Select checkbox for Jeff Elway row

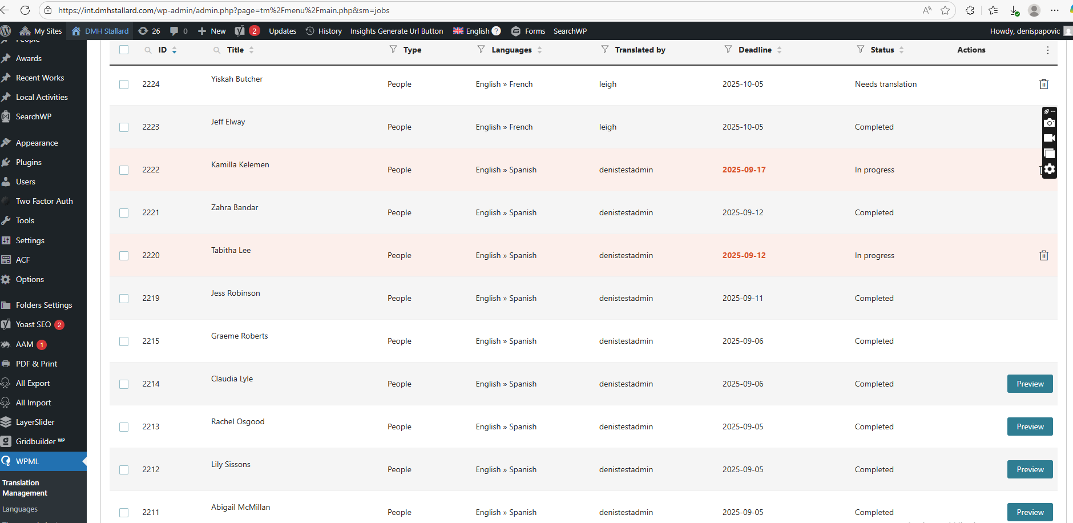pyautogui.click(x=124, y=127)
